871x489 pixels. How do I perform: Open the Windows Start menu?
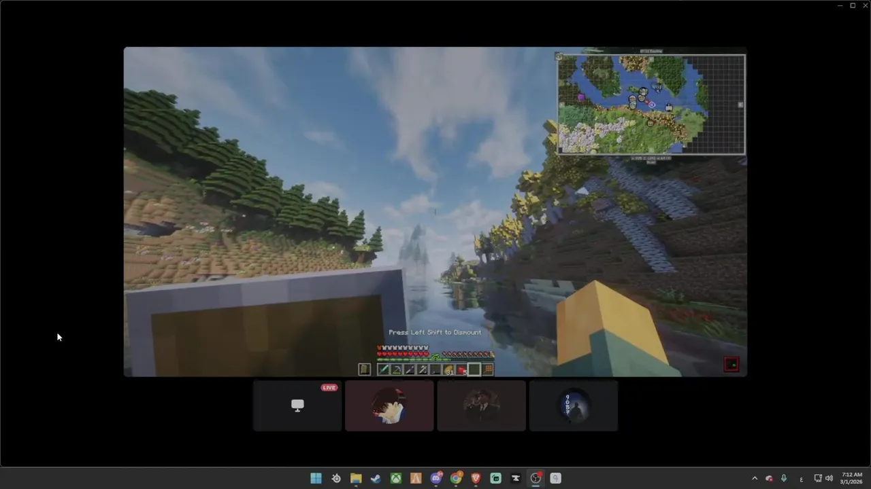(x=316, y=478)
